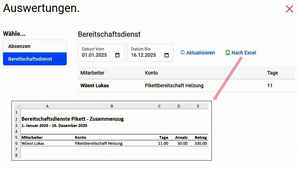Click the Mitarbeiter column header
The image size is (298, 173).
pyautogui.click(x=93, y=73)
